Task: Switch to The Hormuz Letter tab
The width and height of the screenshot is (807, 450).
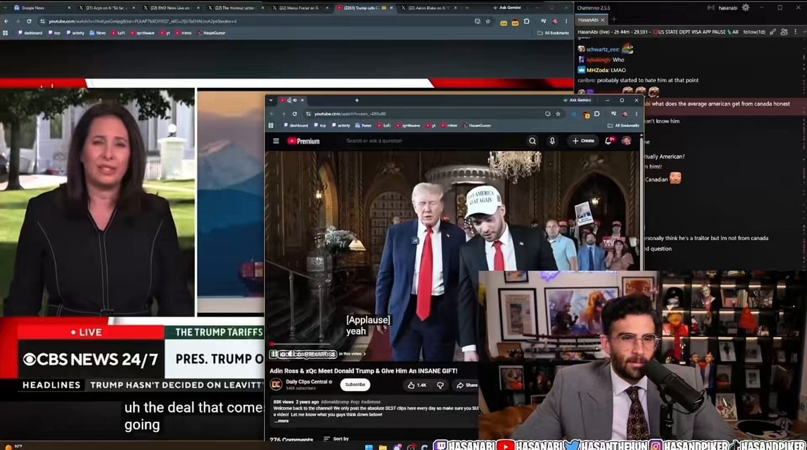Action: point(235,7)
